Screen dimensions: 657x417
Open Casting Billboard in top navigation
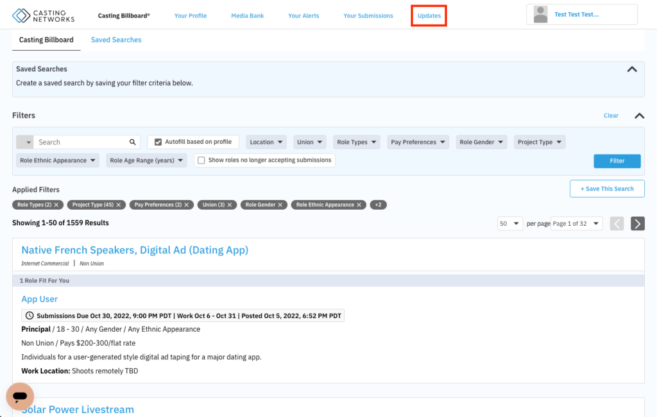tap(124, 15)
